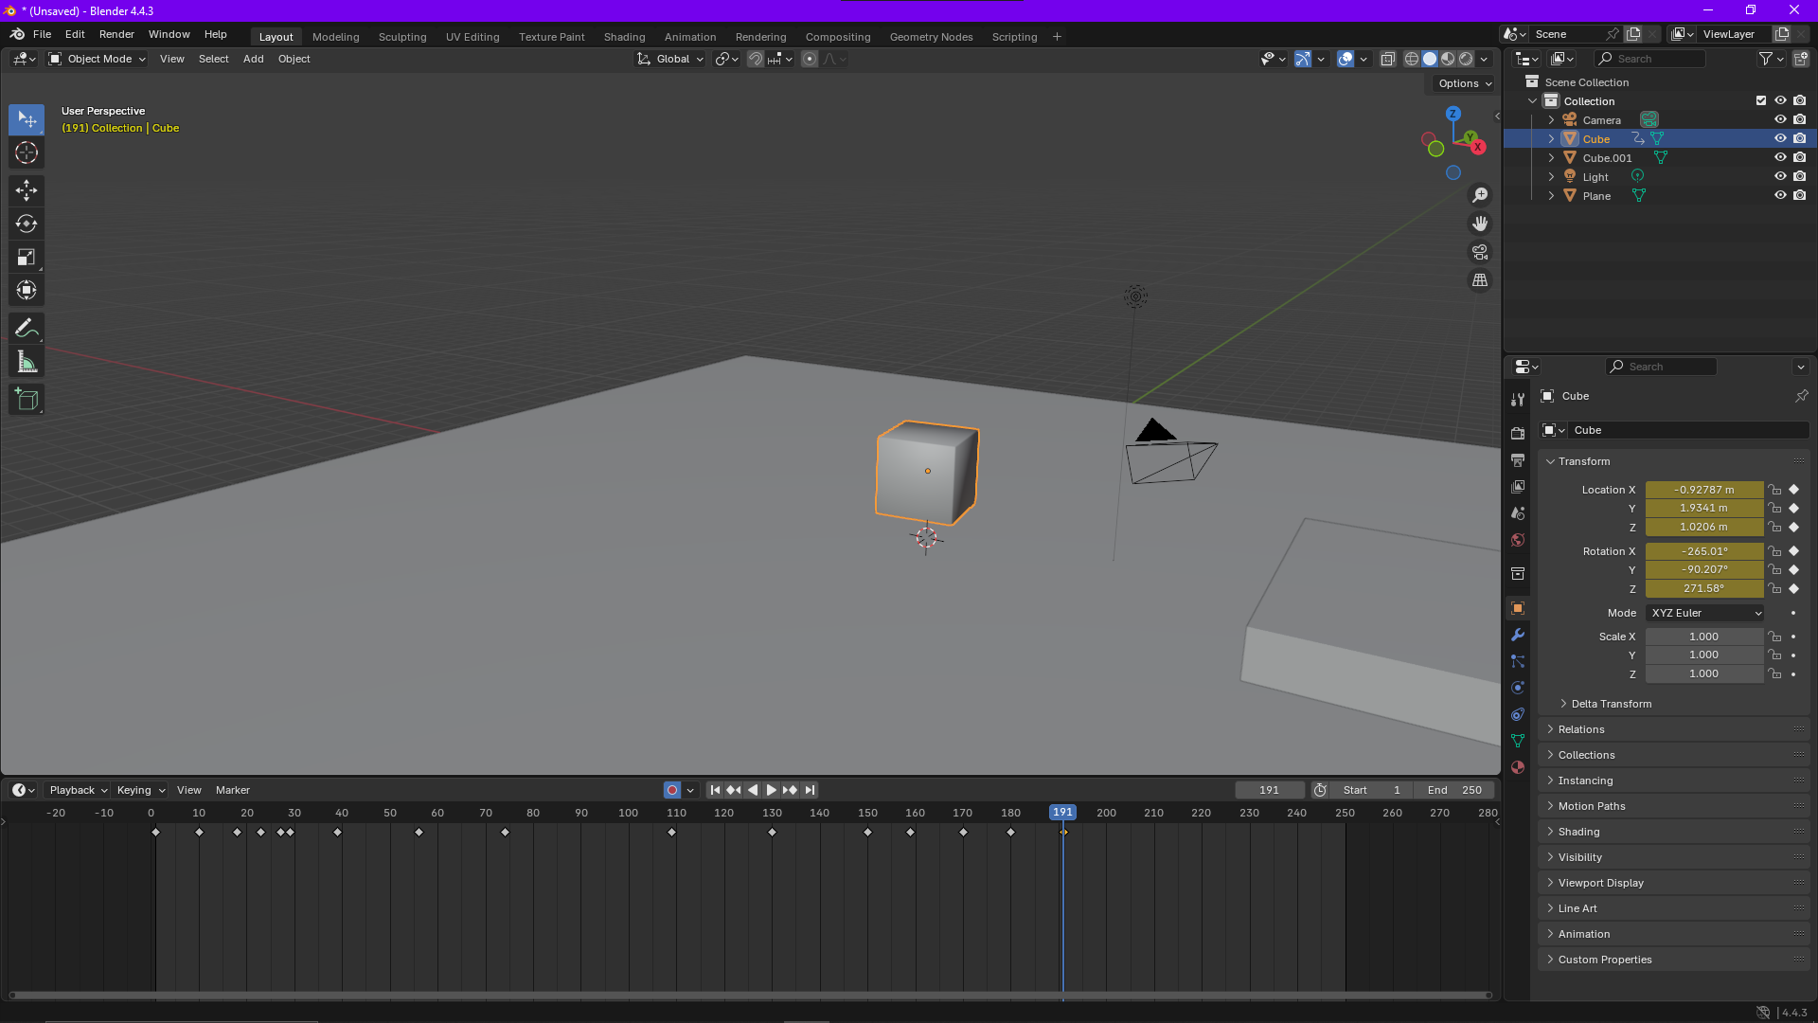Toggle X-Ray display icon
The height and width of the screenshot is (1023, 1818).
pos(1387,59)
